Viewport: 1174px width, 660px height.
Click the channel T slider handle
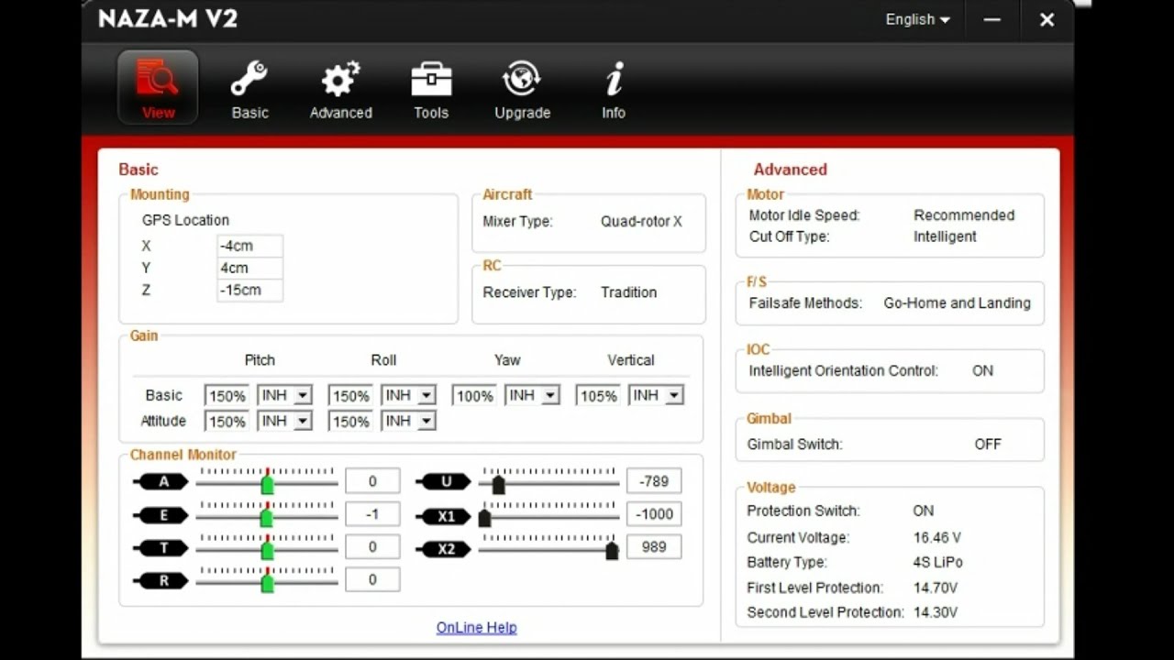coord(267,550)
